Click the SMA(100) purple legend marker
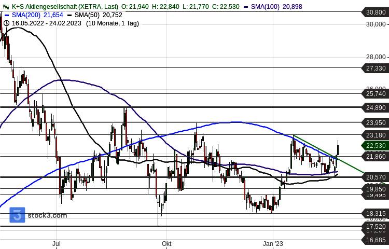Screen dimensions: 389x249 pos(246,7)
